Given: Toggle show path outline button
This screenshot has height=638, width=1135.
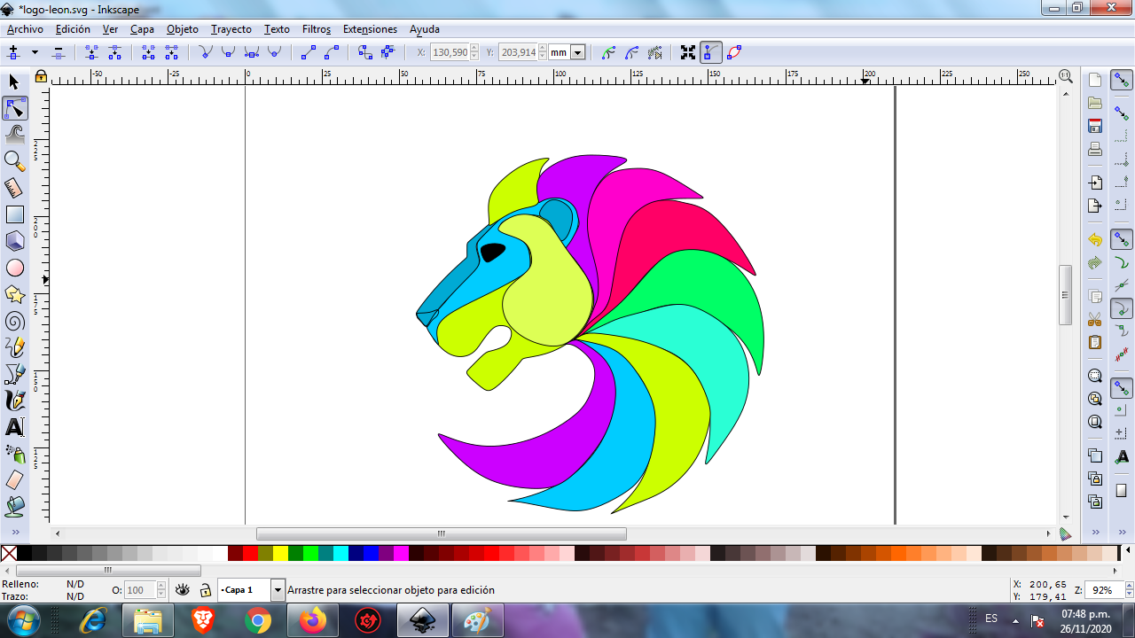Looking at the screenshot, I should coord(734,52).
